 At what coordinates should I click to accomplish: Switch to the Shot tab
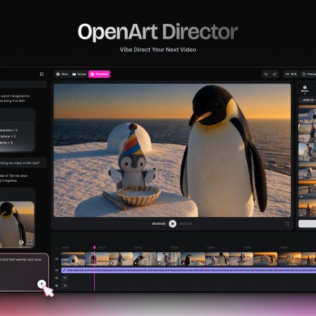coord(62,74)
